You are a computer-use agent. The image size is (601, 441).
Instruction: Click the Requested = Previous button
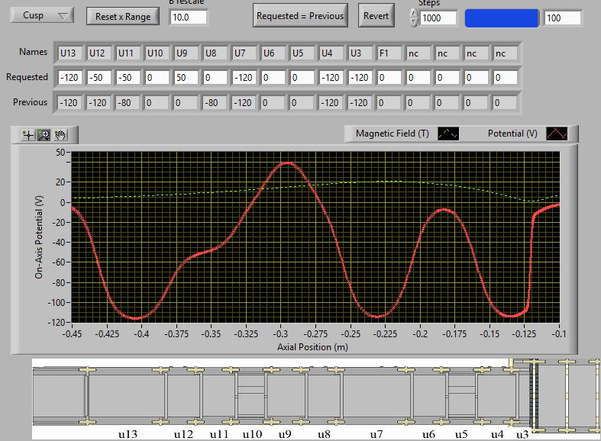[300, 15]
